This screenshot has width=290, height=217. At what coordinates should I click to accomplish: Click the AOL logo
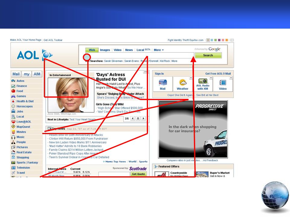(35, 55)
